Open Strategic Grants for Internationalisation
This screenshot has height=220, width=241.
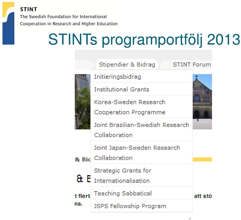[x=142, y=175]
